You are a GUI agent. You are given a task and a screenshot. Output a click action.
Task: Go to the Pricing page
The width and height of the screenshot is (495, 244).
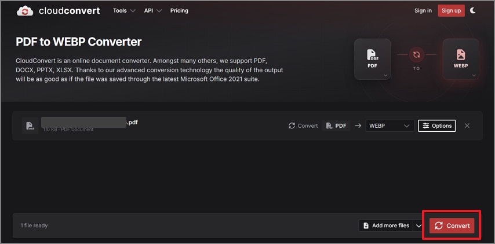pos(179,11)
